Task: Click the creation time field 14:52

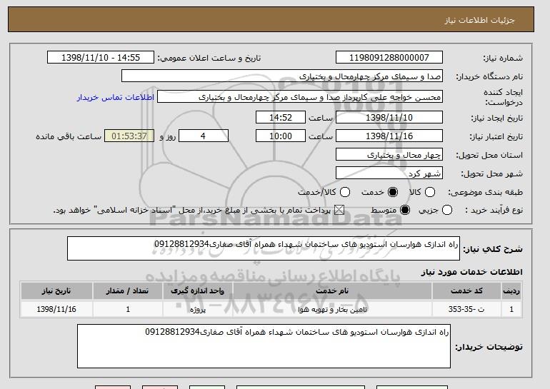Action: 281,117
